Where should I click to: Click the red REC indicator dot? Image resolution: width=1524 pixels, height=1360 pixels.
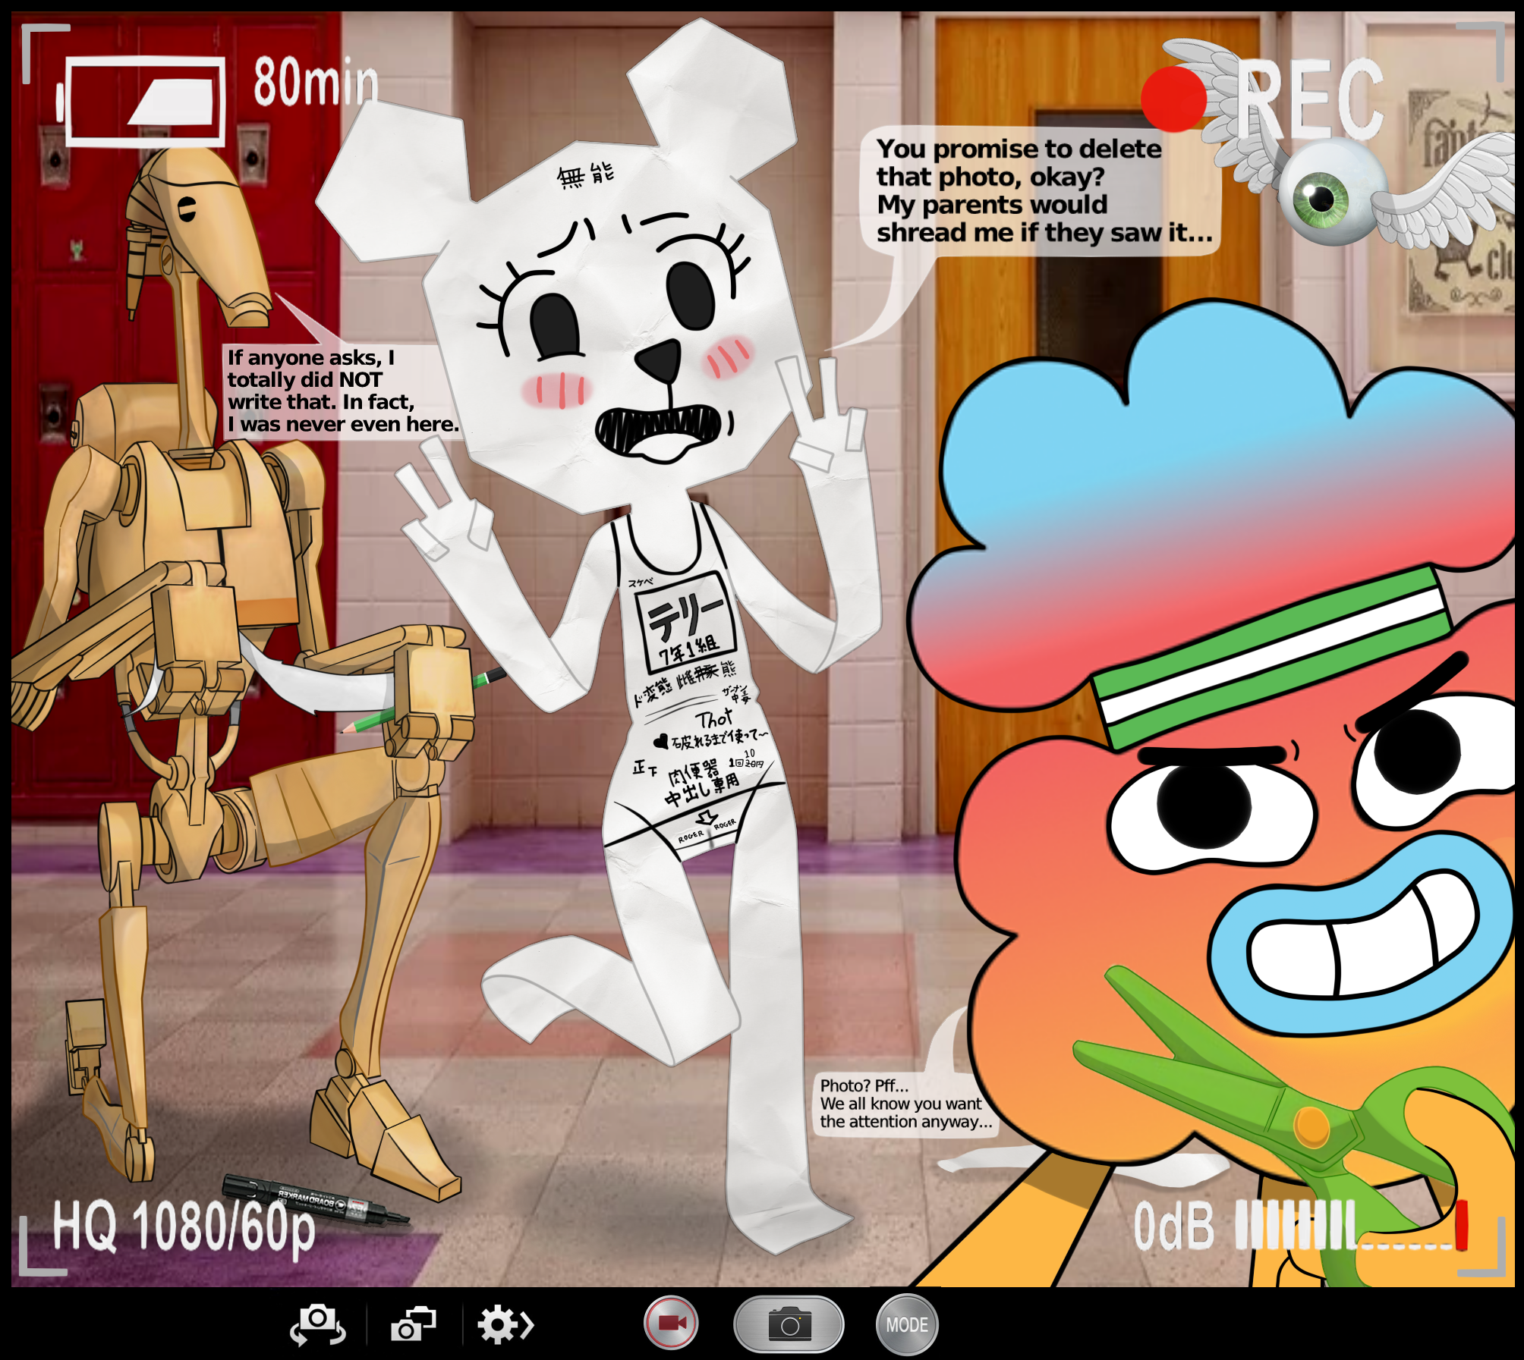[x=1173, y=99]
